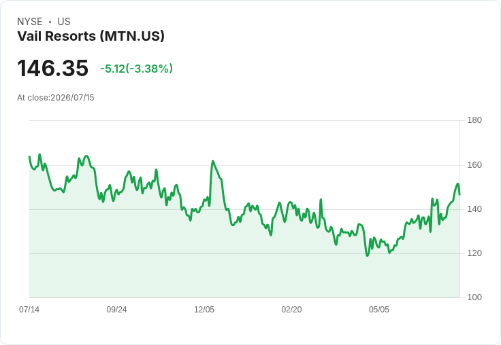Click the 146.35 price value

pos(52,68)
